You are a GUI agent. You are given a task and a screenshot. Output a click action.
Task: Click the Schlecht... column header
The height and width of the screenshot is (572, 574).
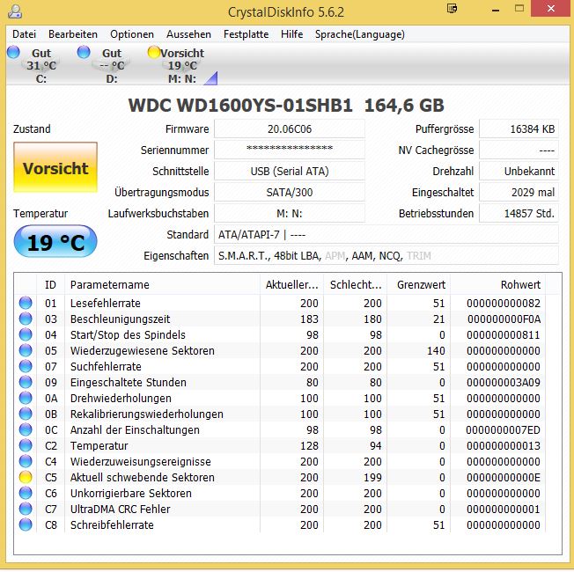[x=355, y=284]
